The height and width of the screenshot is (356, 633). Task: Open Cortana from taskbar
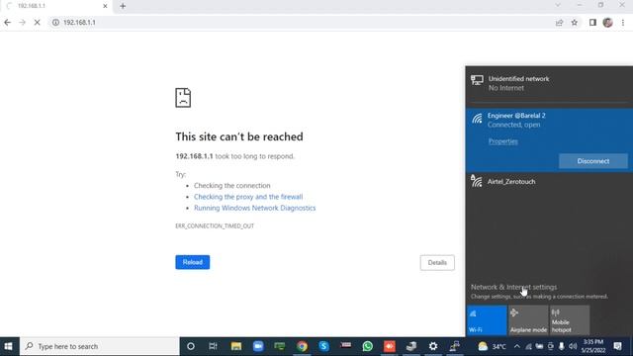pyautogui.click(x=191, y=346)
